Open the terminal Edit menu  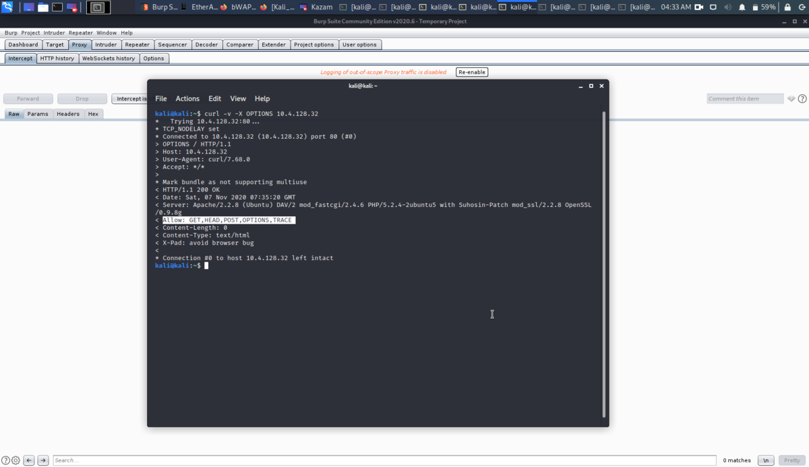click(215, 98)
